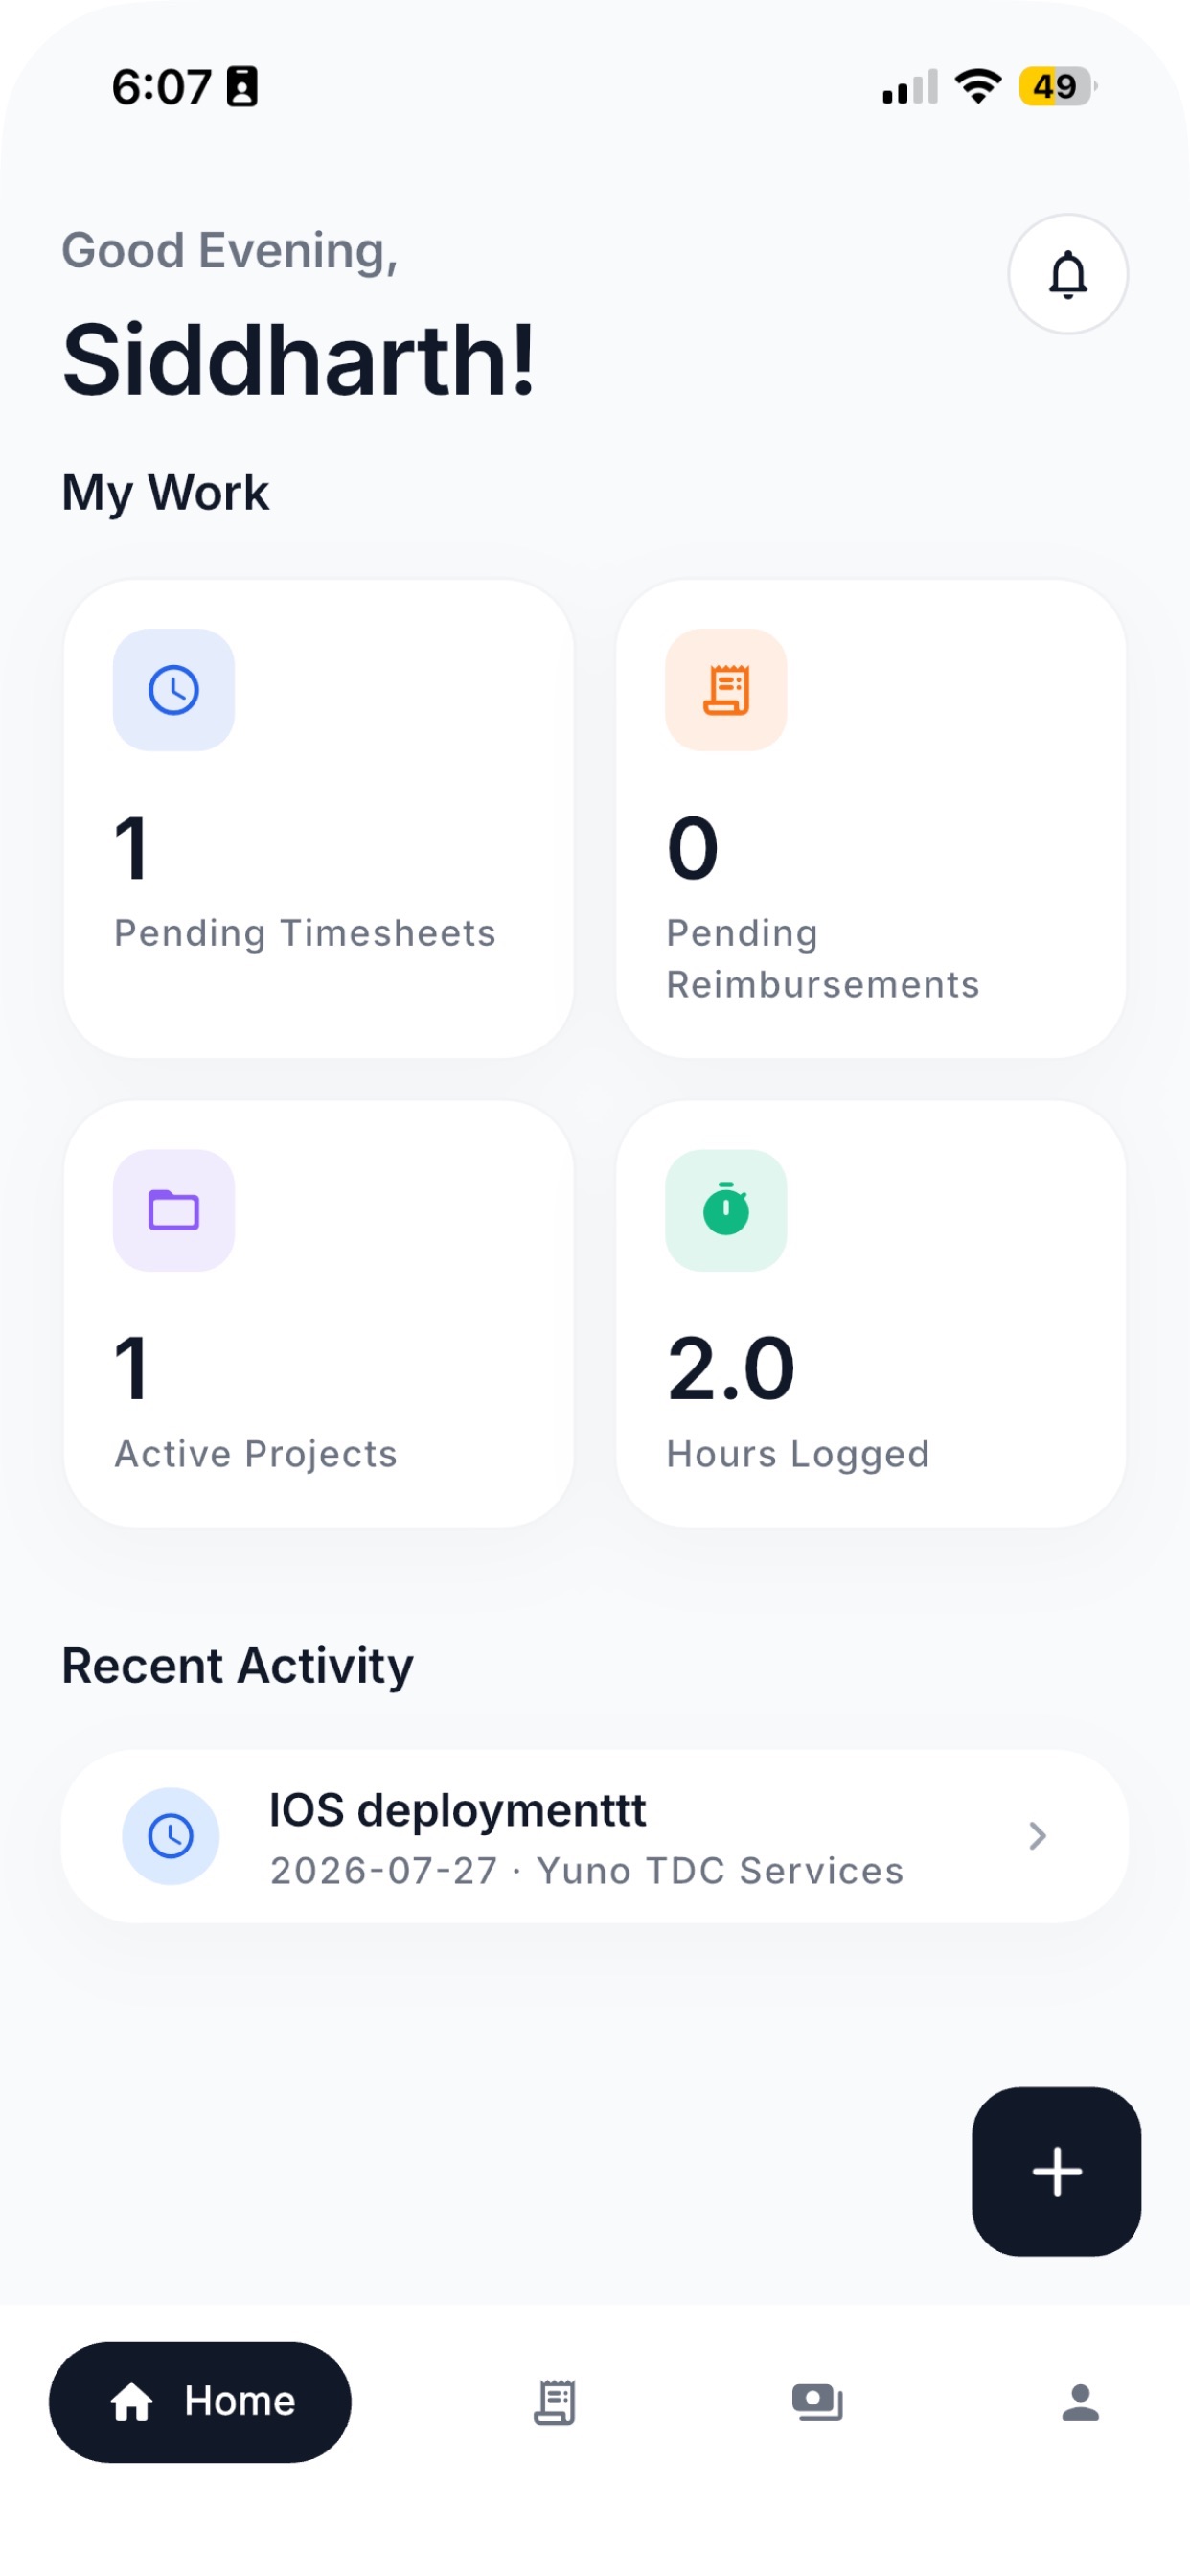Open the timesheets tab in bottom navigation
This screenshot has height=2576, width=1190.
point(554,2402)
